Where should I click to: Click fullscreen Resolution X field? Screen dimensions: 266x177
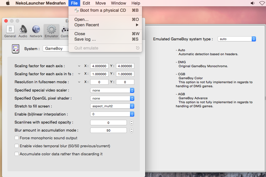click(99, 82)
